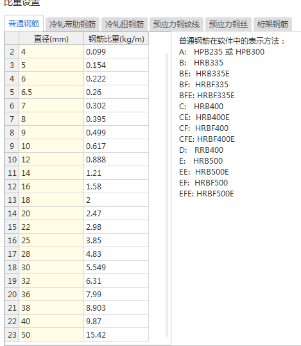This screenshot has height=346, width=301.
Task: Select diameter cell 38
Action: coord(51,307)
